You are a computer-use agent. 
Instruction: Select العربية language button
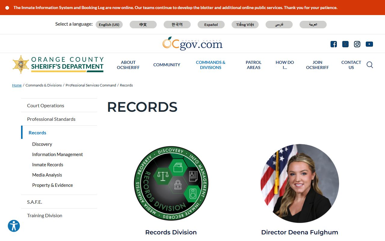coord(313,25)
